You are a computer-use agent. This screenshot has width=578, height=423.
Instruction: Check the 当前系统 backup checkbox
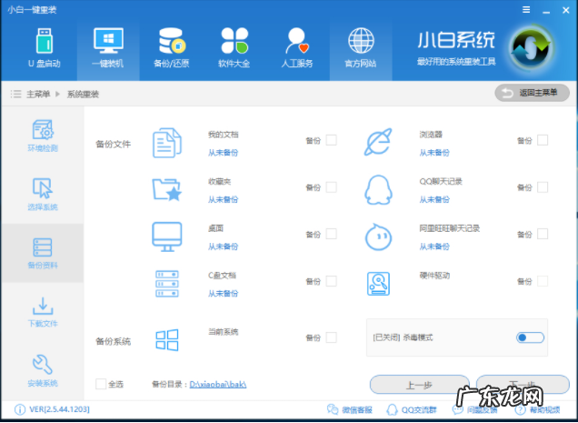pyautogui.click(x=331, y=337)
